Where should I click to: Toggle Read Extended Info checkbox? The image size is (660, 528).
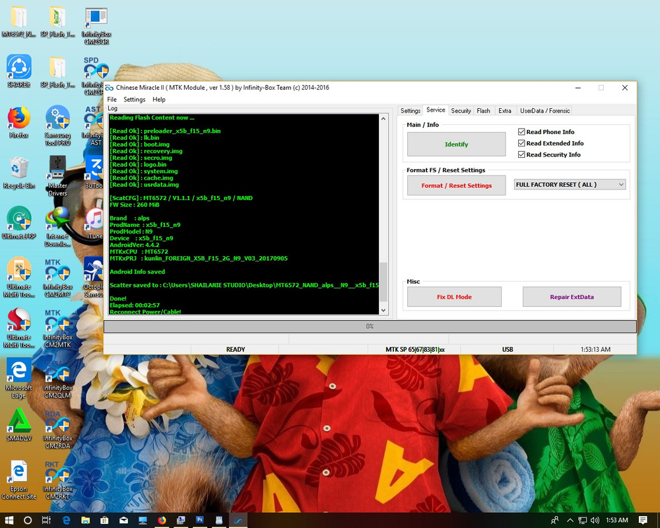[521, 143]
